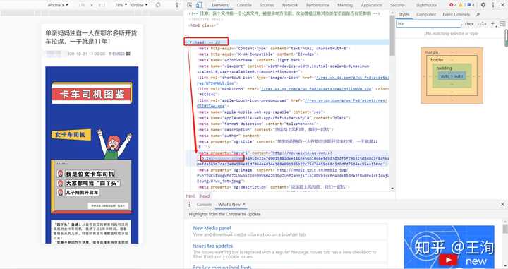Open the drawer three-dot menu beside Console
Image resolution: width=508 pixels, height=269 pixels.
point(190,205)
